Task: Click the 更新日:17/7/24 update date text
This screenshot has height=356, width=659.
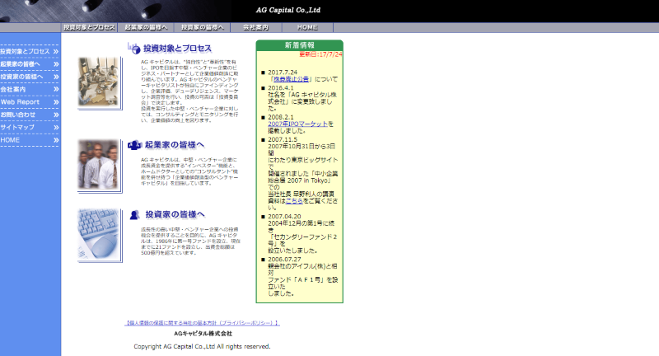Action: click(320, 54)
